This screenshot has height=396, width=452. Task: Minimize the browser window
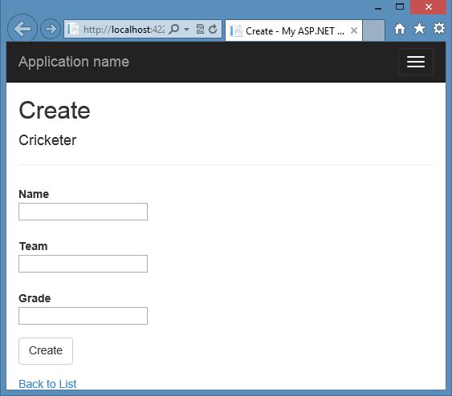point(378,8)
